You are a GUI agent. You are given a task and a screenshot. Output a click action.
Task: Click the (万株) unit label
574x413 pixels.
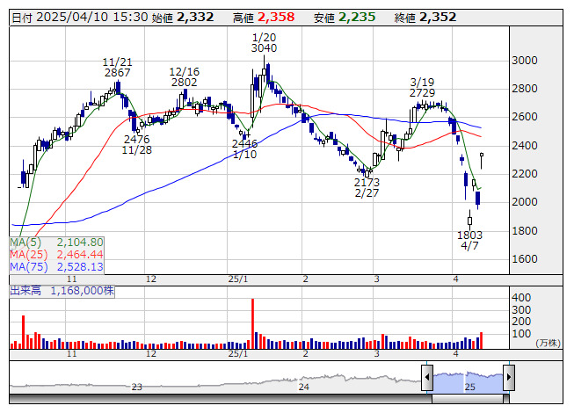click(548, 343)
